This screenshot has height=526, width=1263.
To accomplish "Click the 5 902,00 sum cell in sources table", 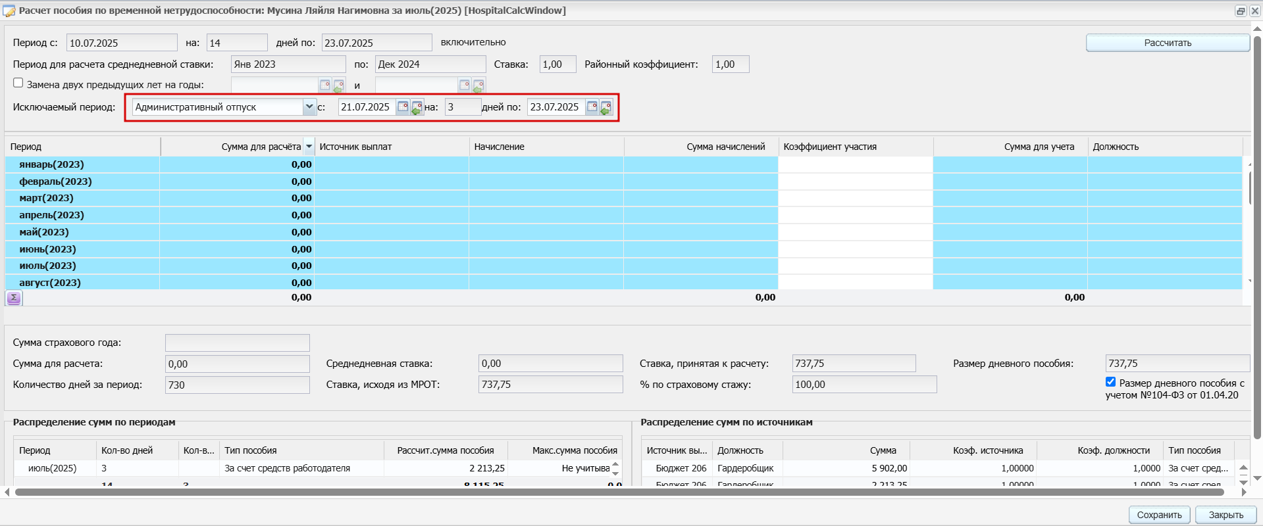I will click(846, 468).
